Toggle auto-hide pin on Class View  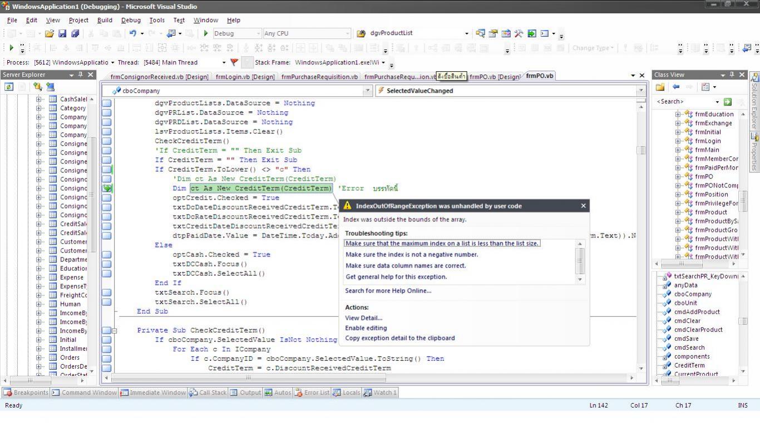pyautogui.click(x=732, y=75)
